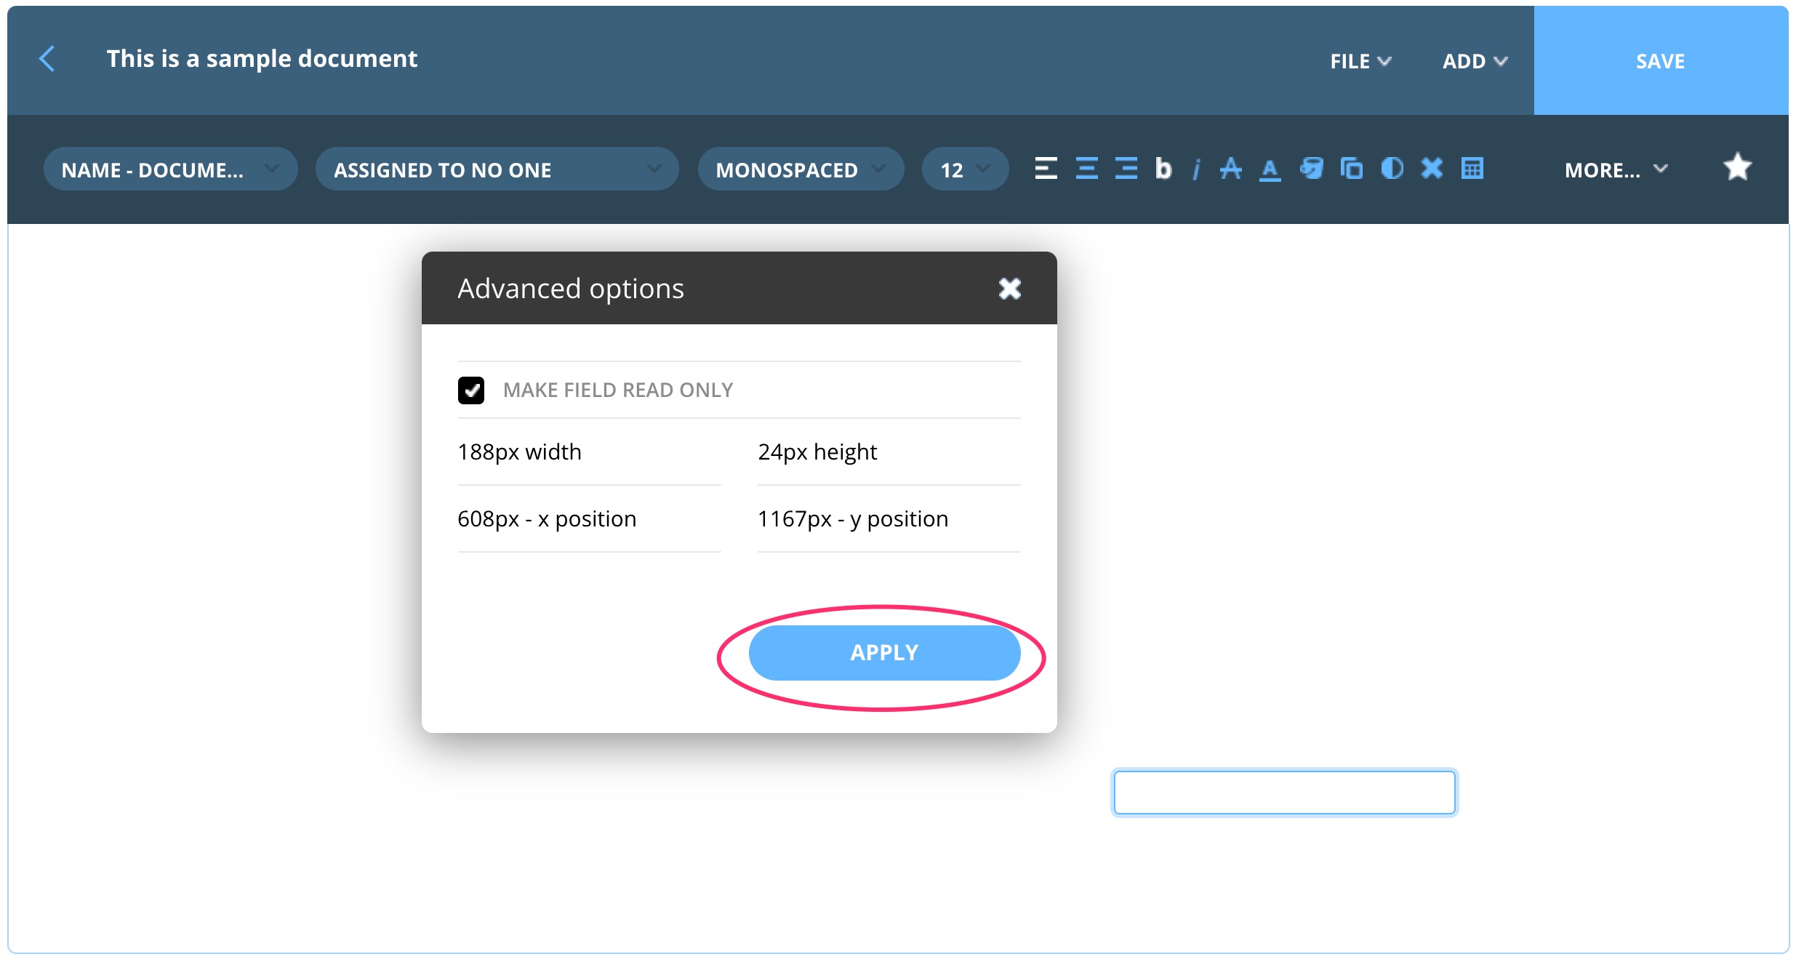1812x970 pixels.
Task: Toggle the contrast adjustment icon
Action: tap(1391, 169)
